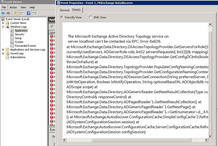Click the Back arrow toolbar icon
Screen dimensions: 218x146
click(3, 13)
